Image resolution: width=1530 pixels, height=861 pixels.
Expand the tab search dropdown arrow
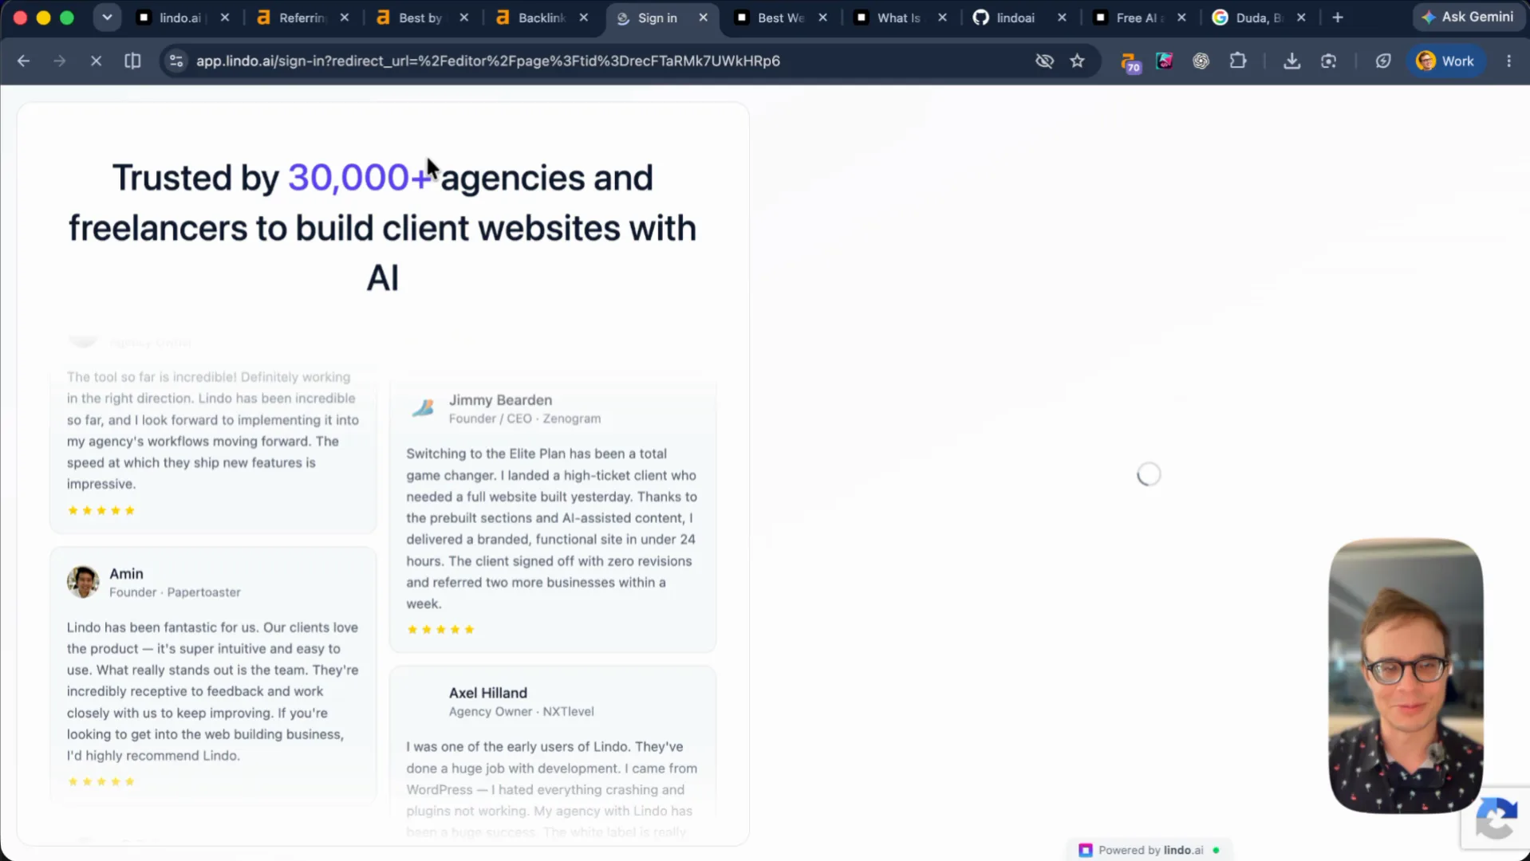[x=107, y=18]
